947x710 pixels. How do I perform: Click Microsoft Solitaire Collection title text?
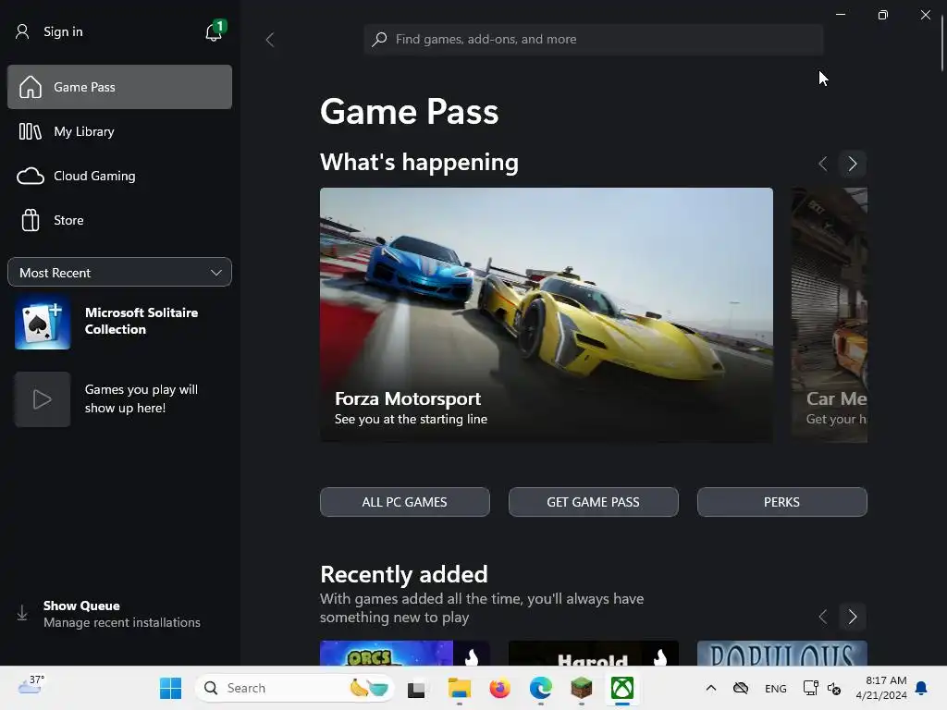141,321
